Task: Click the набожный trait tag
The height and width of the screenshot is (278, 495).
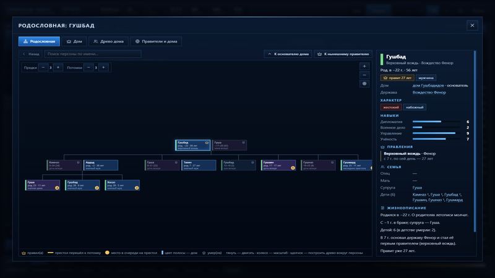Action: click(415, 107)
